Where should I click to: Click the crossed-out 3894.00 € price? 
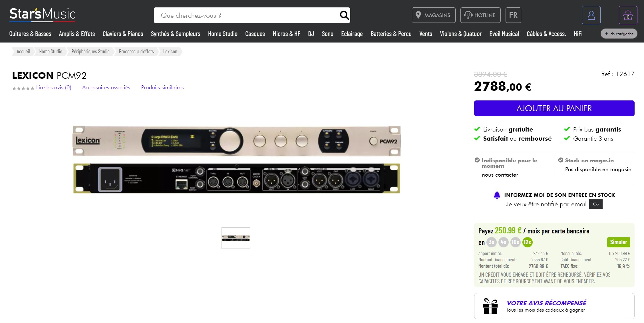coord(490,74)
